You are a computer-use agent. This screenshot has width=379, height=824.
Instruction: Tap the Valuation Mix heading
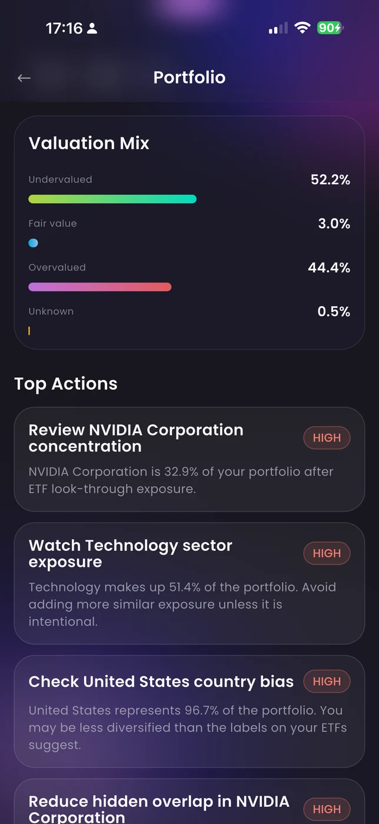point(89,143)
